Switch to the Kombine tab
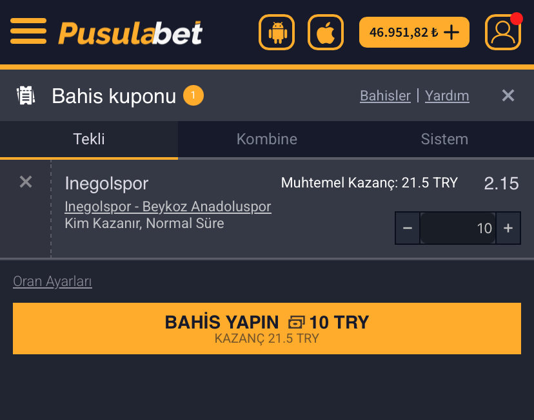534x420 pixels. [266, 139]
